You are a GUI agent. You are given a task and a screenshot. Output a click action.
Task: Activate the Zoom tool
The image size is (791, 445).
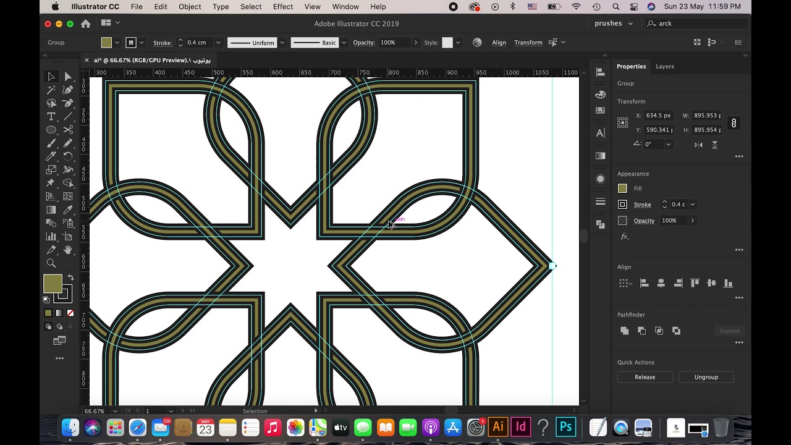point(51,263)
